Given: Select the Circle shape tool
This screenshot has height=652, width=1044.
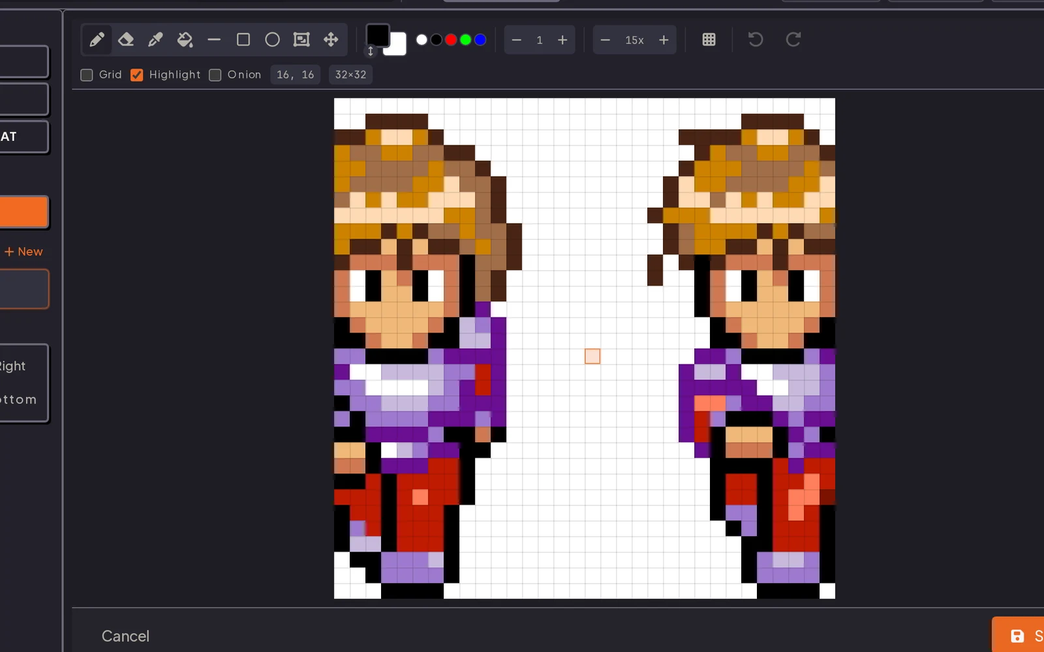Looking at the screenshot, I should pos(273,40).
